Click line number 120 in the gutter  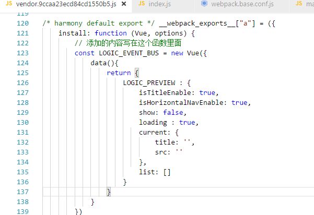23,23
